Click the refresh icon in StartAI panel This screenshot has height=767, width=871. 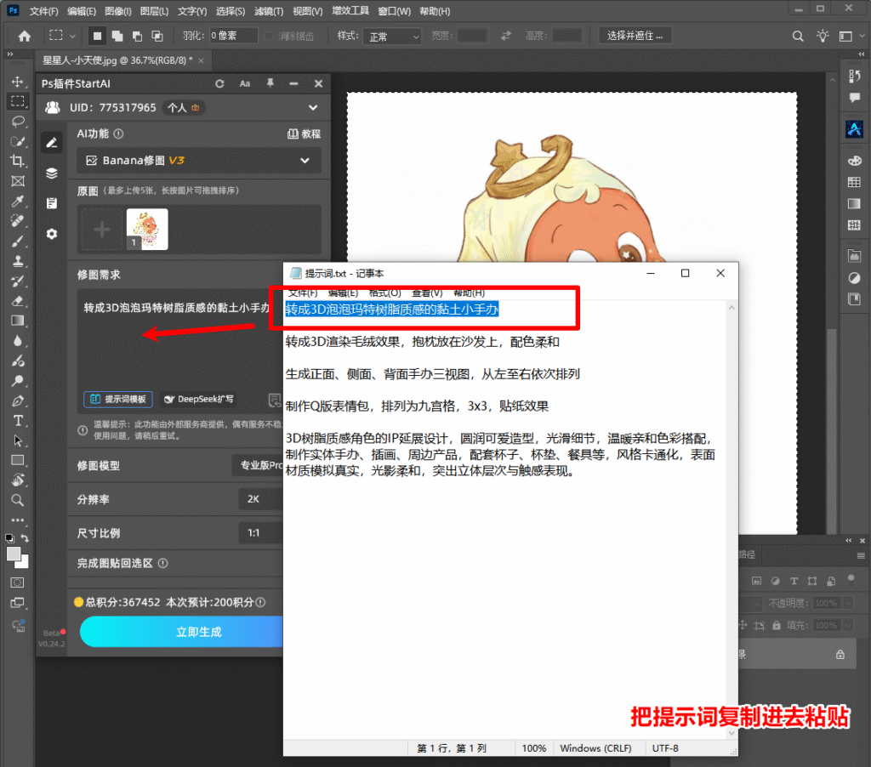pos(220,83)
